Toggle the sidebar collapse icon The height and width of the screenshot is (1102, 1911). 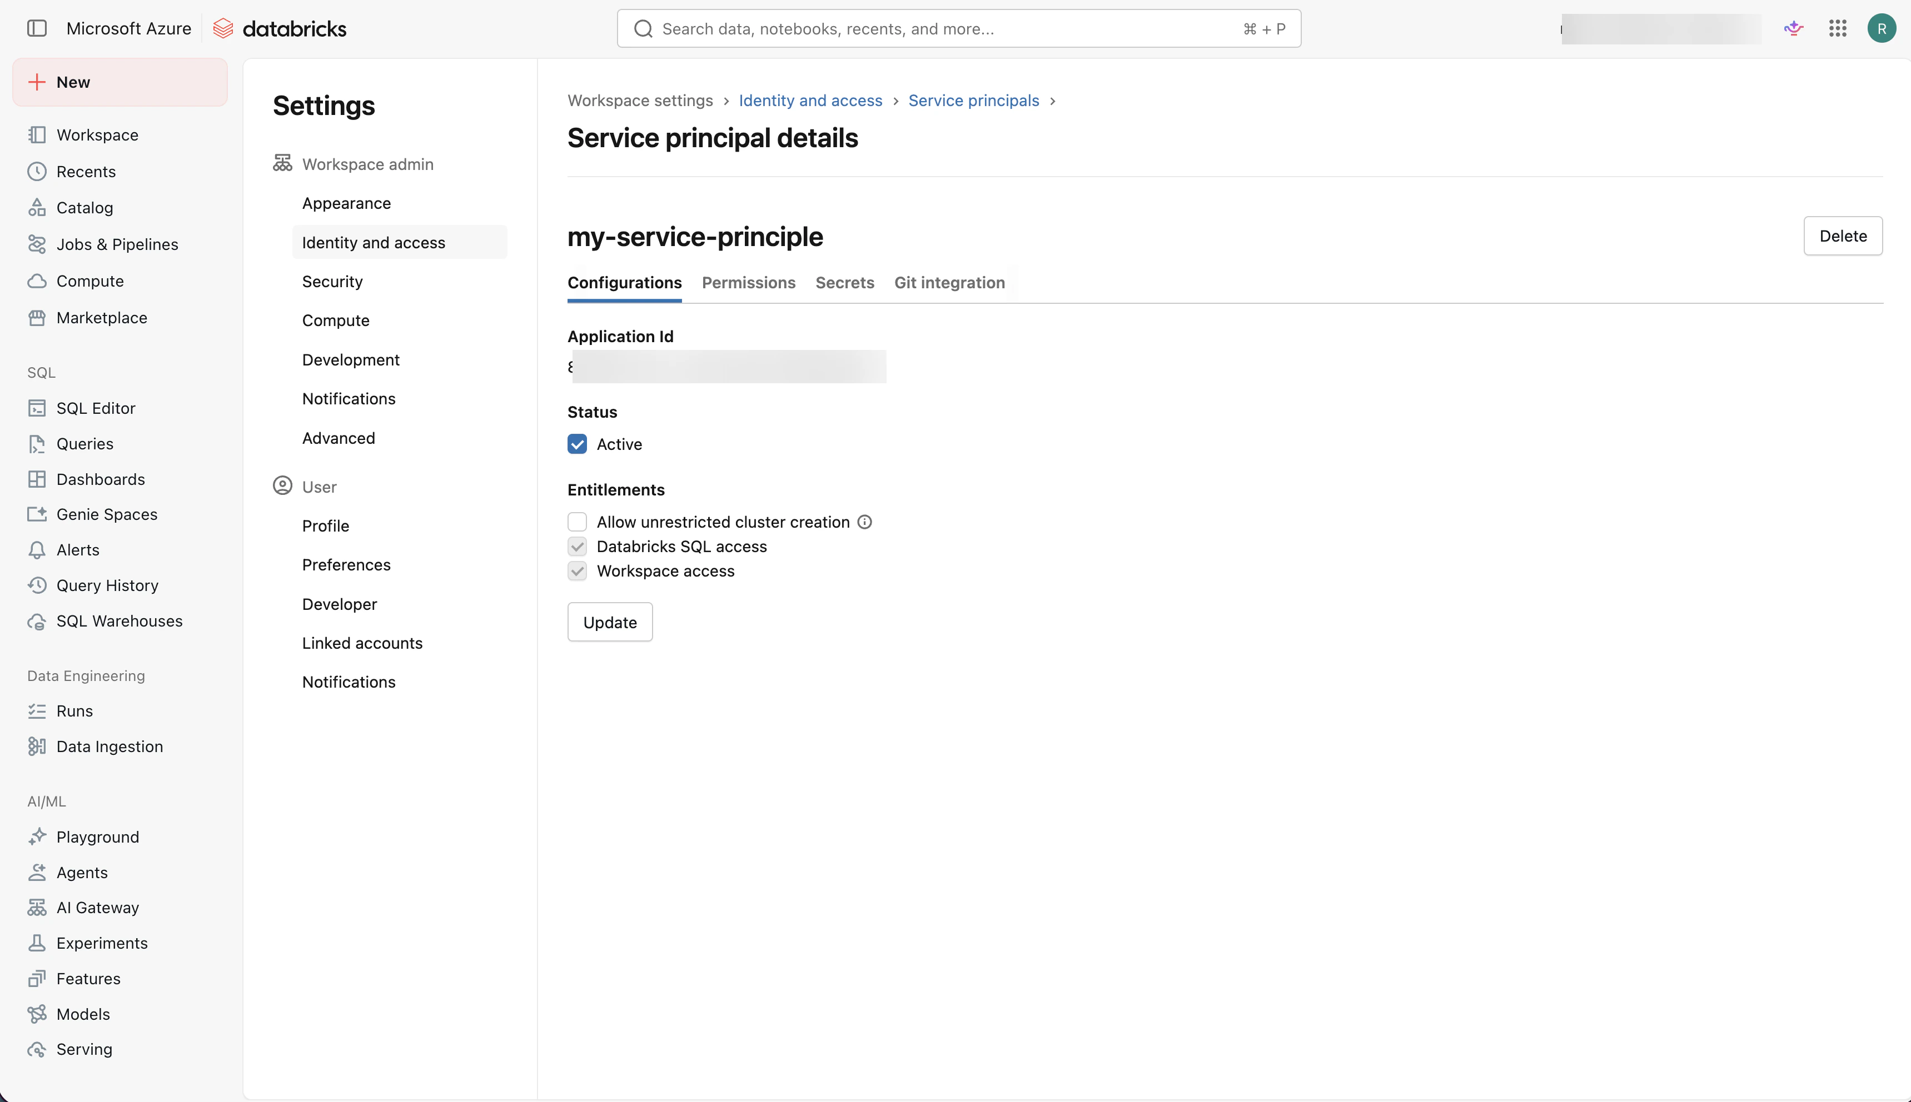36,29
